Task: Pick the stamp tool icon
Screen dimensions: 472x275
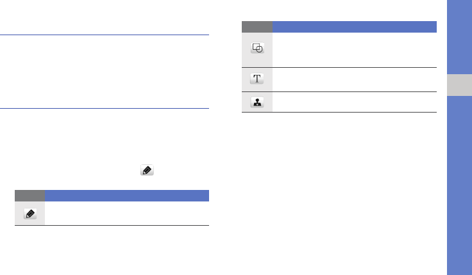Action: click(x=257, y=102)
